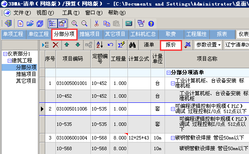
Task: Open a file with folder icon
Action: coord(30,23)
